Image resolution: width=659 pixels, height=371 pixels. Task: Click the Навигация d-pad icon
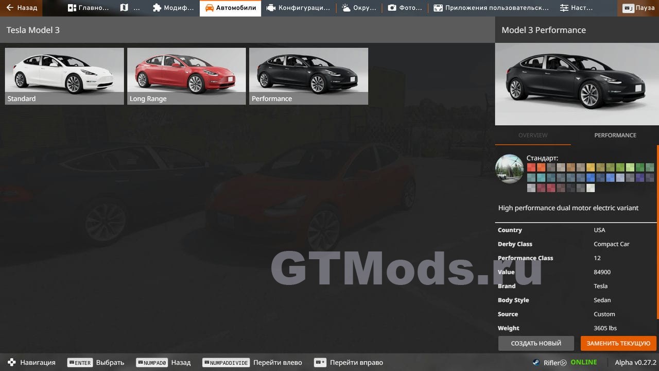pos(12,362)
